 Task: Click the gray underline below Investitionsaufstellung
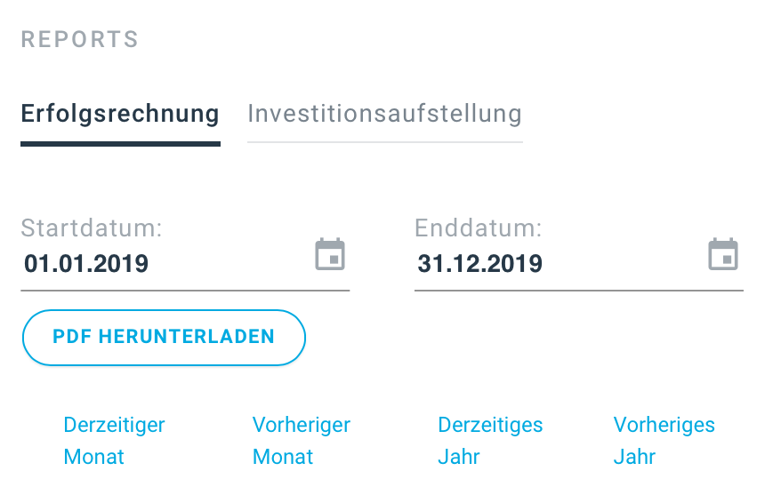385,142
